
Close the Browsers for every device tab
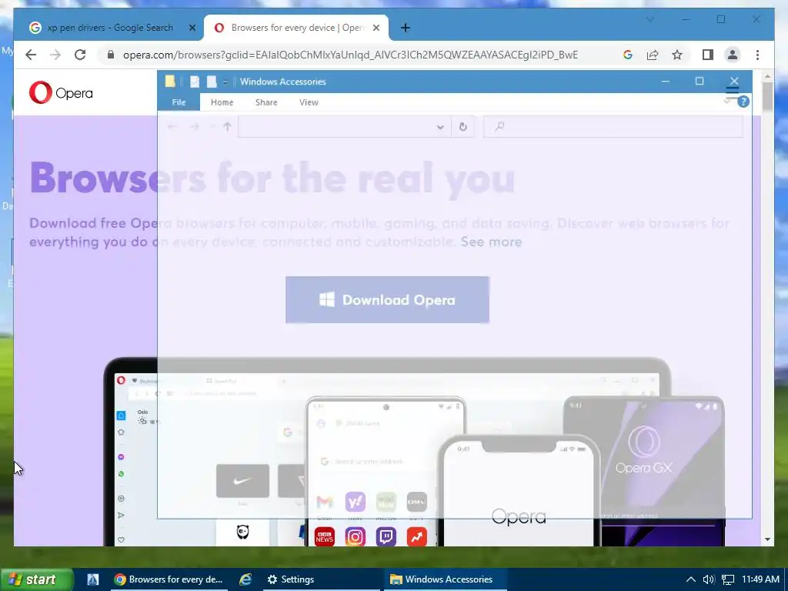coord(376,28)
